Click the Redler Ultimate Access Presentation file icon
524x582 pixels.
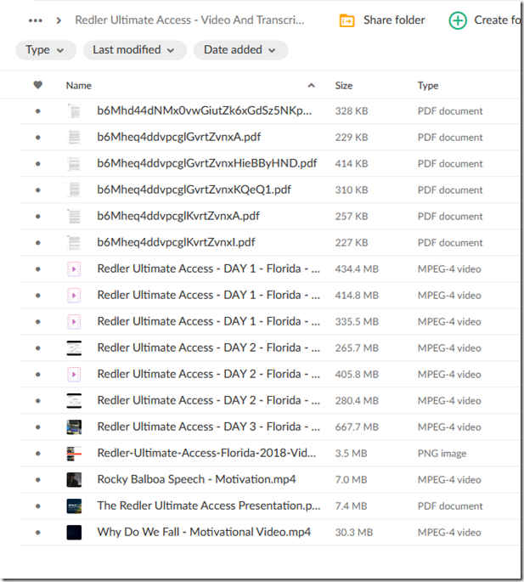(74, 506)
